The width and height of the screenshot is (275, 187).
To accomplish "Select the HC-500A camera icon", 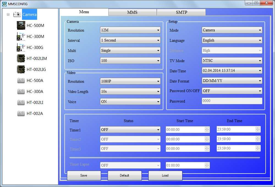I will (x=21, y=81).
